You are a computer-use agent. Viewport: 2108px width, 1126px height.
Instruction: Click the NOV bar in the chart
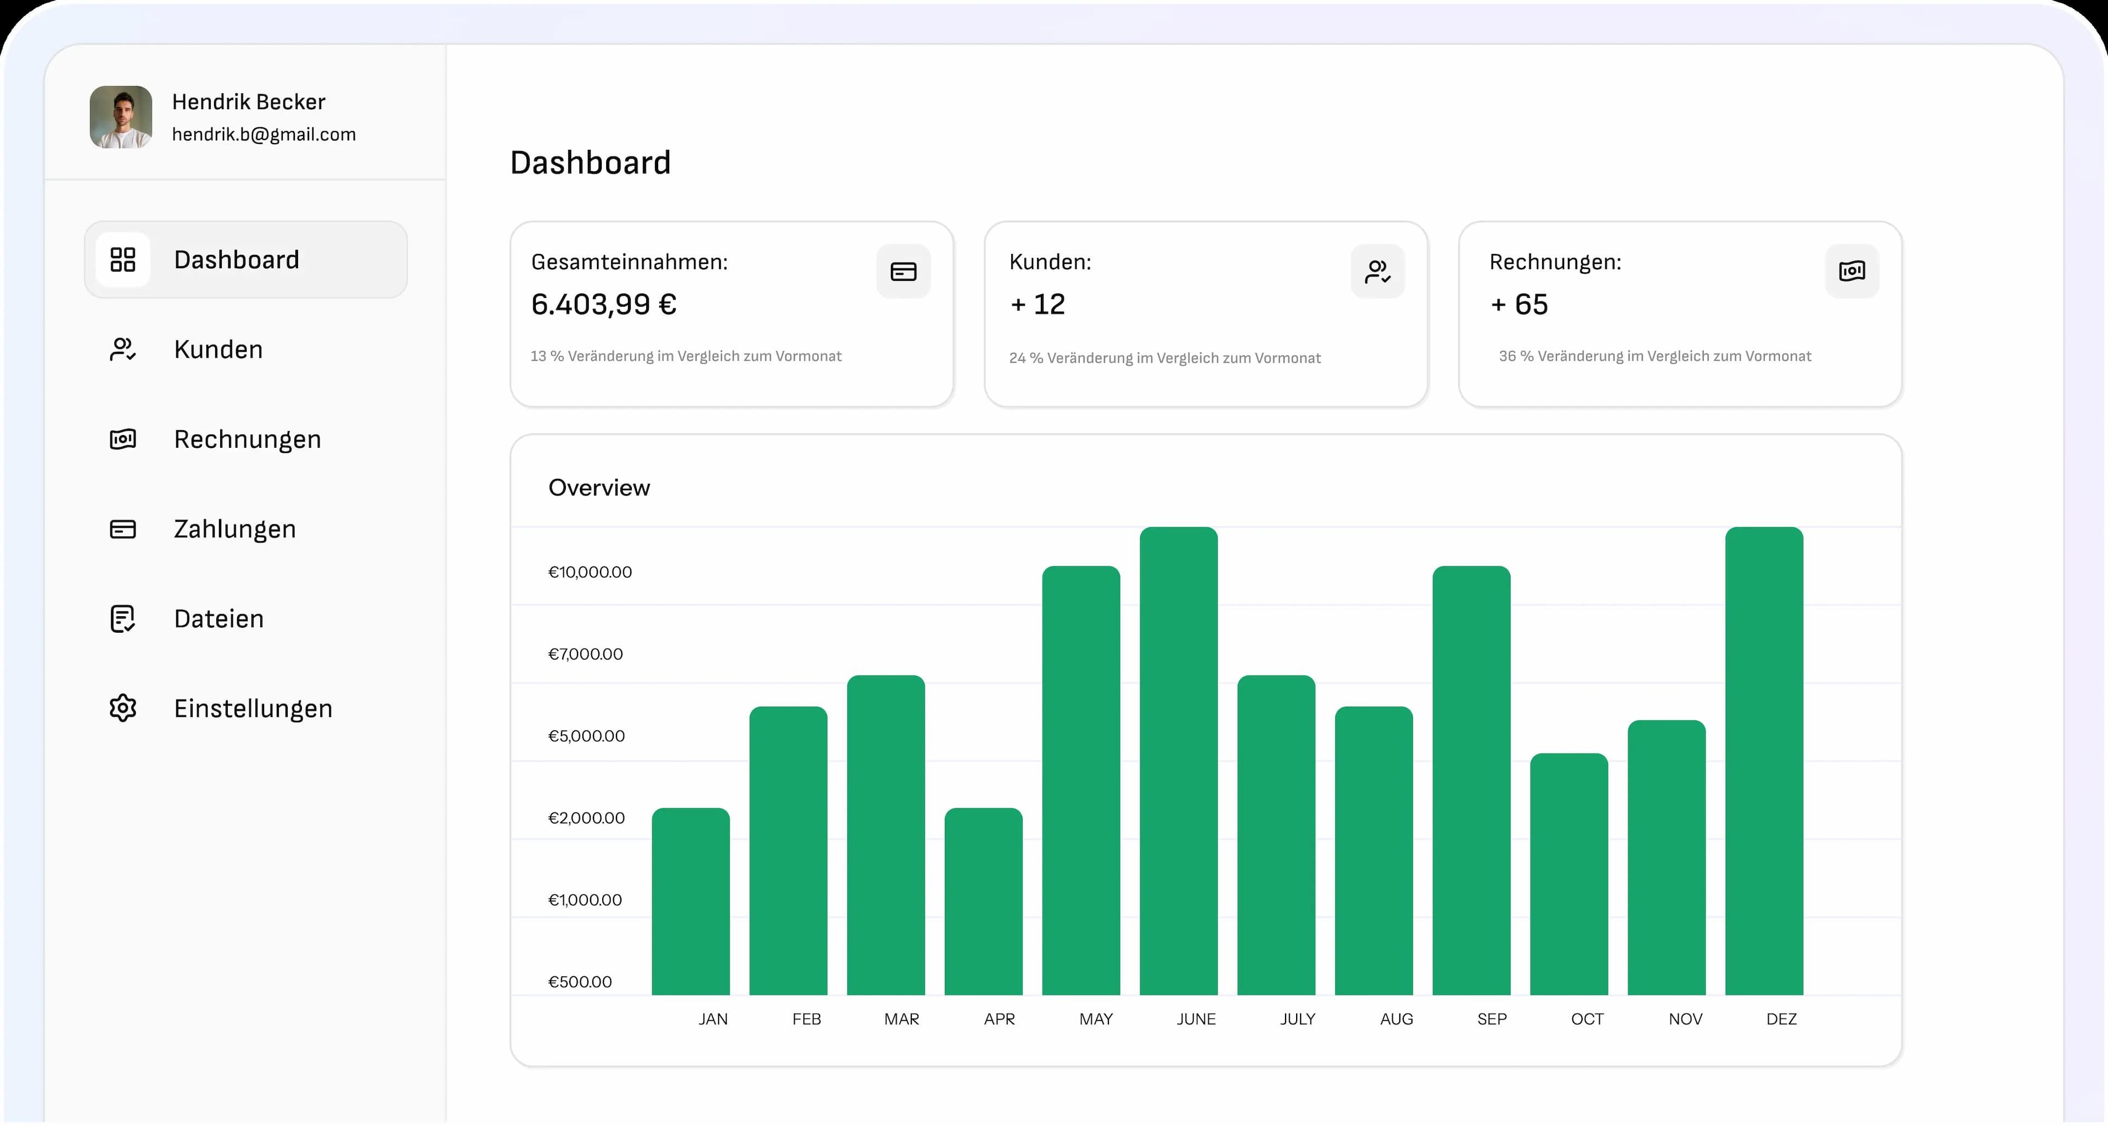(1667, 858)
